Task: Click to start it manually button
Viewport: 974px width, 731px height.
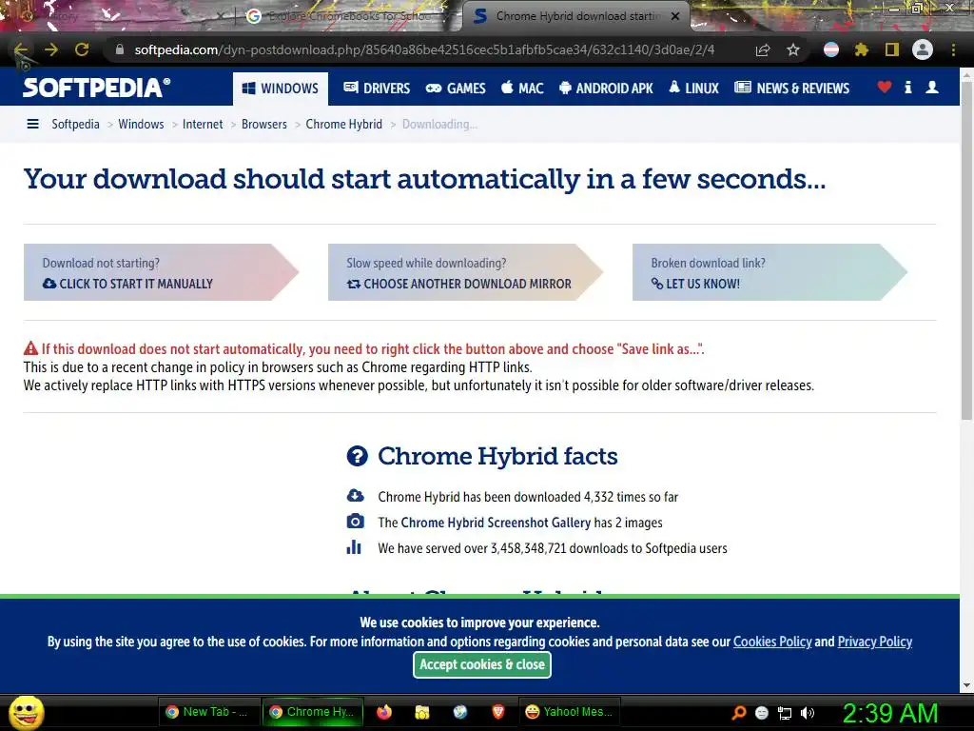Action: coord(161,272)
